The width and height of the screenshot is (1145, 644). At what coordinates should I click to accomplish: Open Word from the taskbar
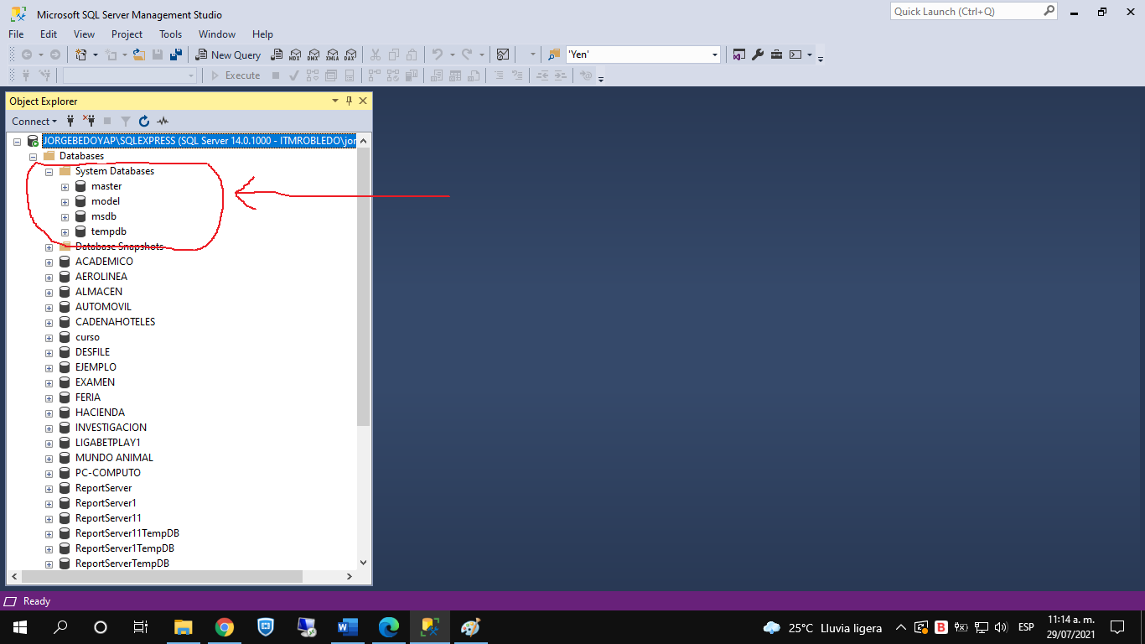pyautogui.click(x=347, y=627)
